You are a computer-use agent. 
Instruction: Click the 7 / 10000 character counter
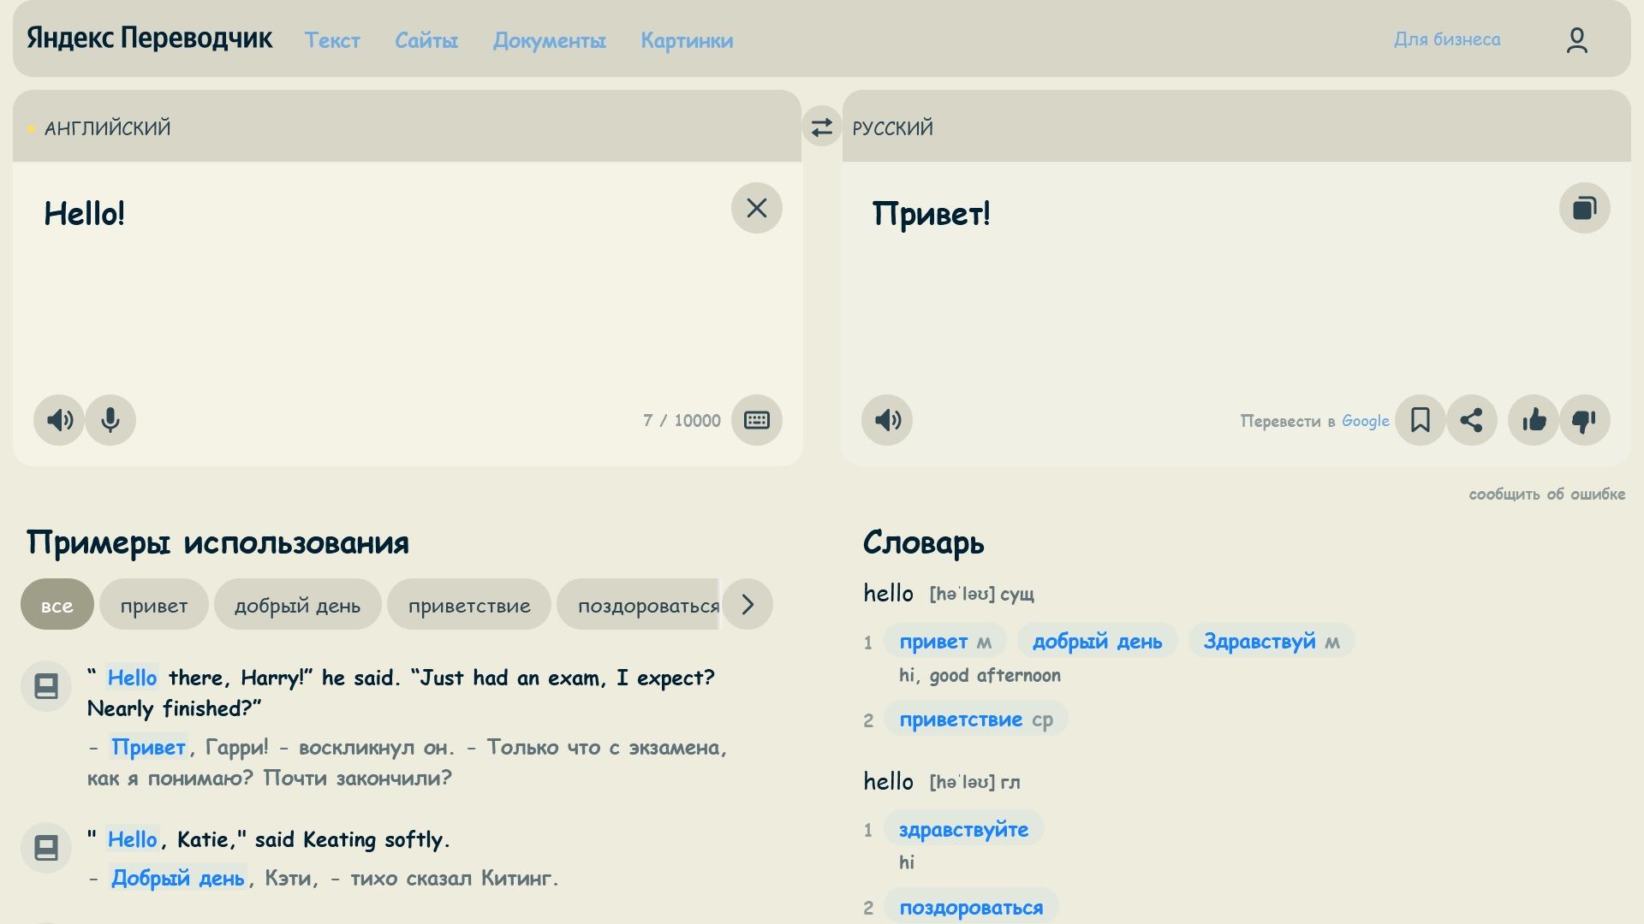click(x=682, y=421)
